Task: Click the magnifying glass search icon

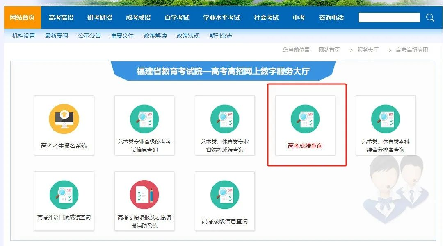Action: coord(430,18)
